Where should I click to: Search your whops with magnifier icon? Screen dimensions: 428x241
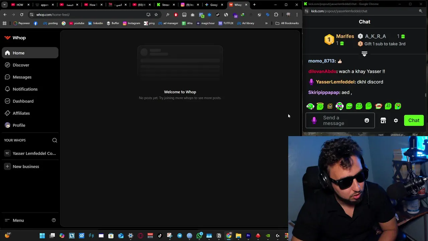point(55,140)
